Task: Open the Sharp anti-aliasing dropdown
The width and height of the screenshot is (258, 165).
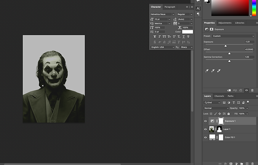Action: point(187,47)
